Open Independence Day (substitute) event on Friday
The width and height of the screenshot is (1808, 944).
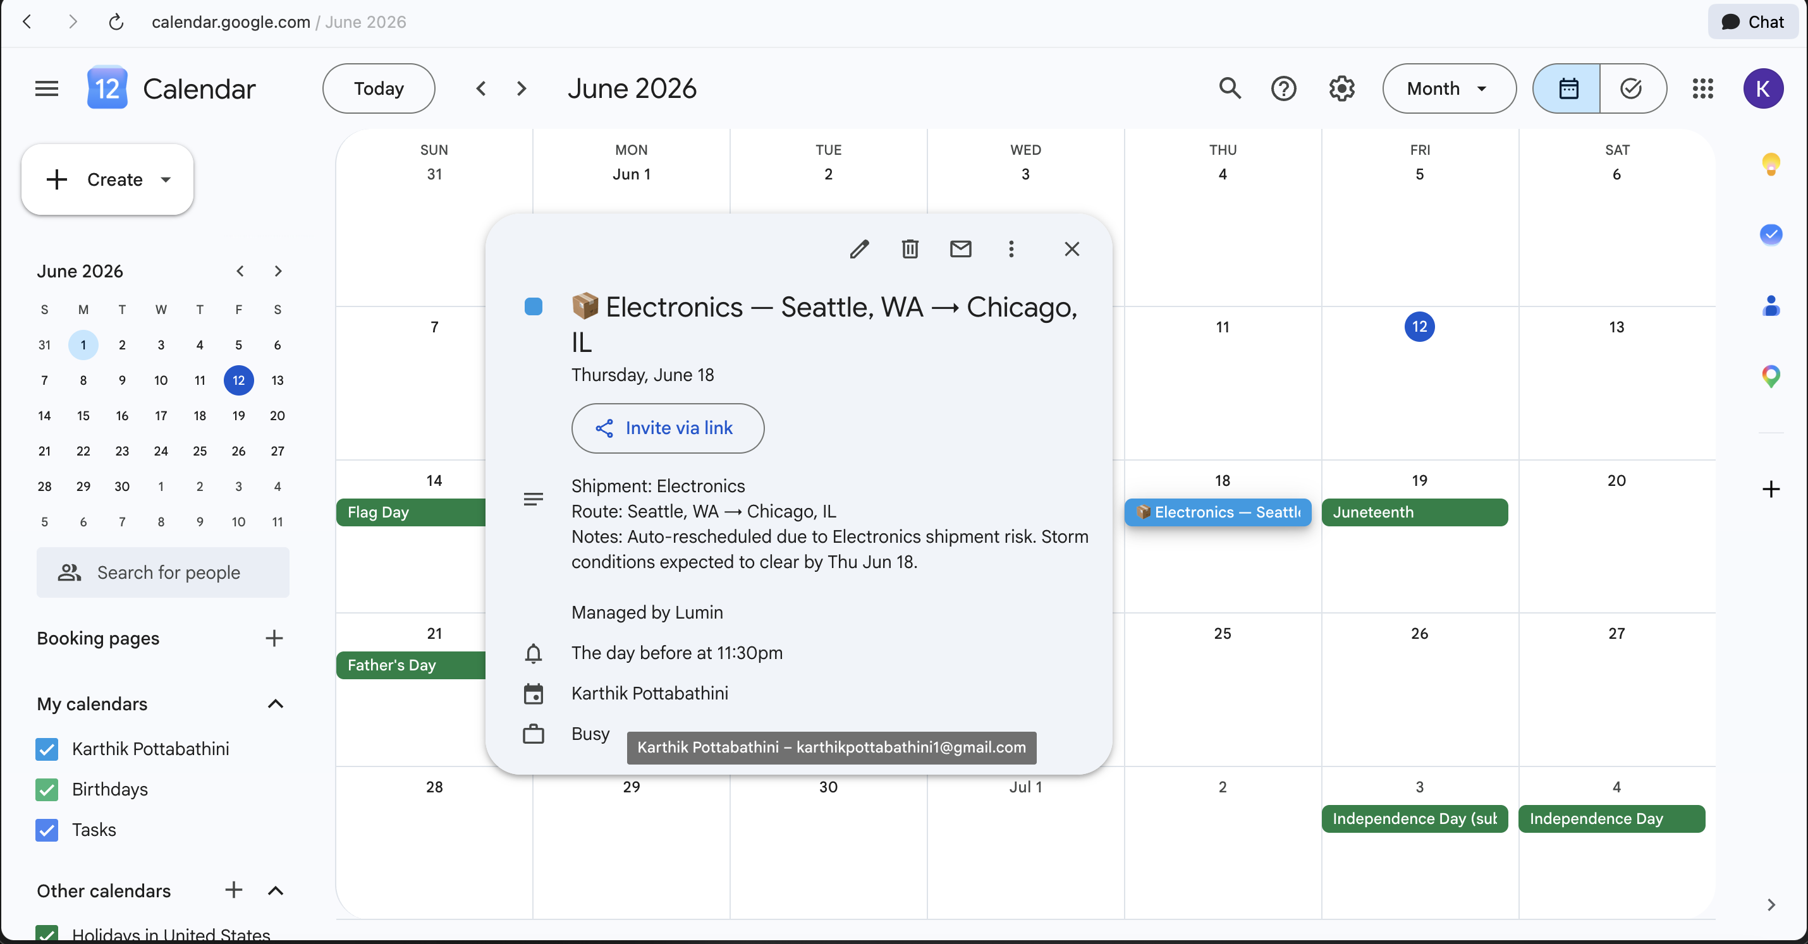tap(1414, 818)
